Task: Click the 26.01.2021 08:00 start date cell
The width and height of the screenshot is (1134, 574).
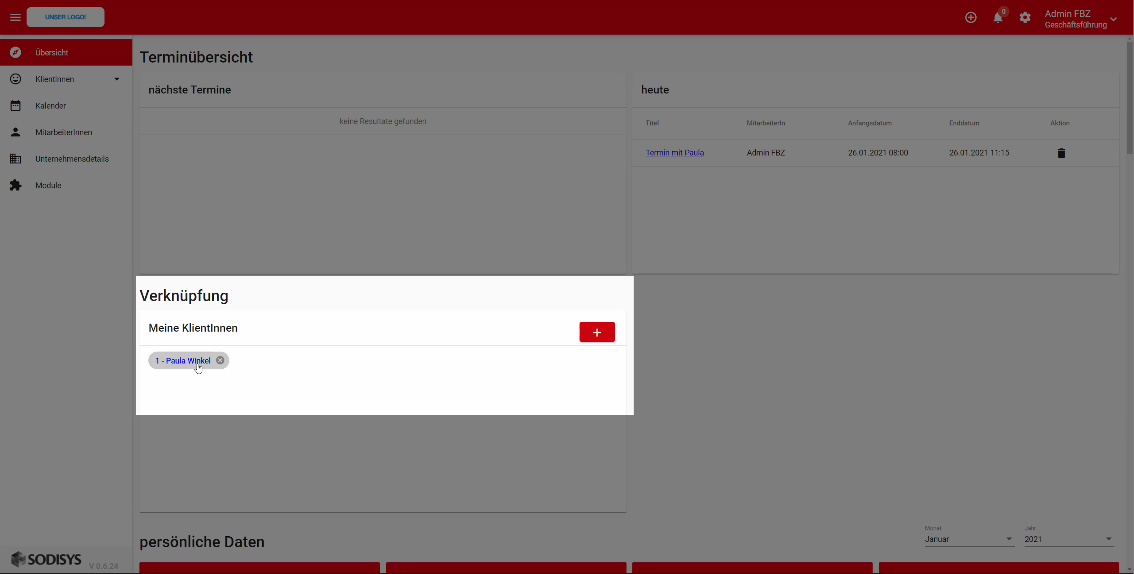Action: coord(878,153)
